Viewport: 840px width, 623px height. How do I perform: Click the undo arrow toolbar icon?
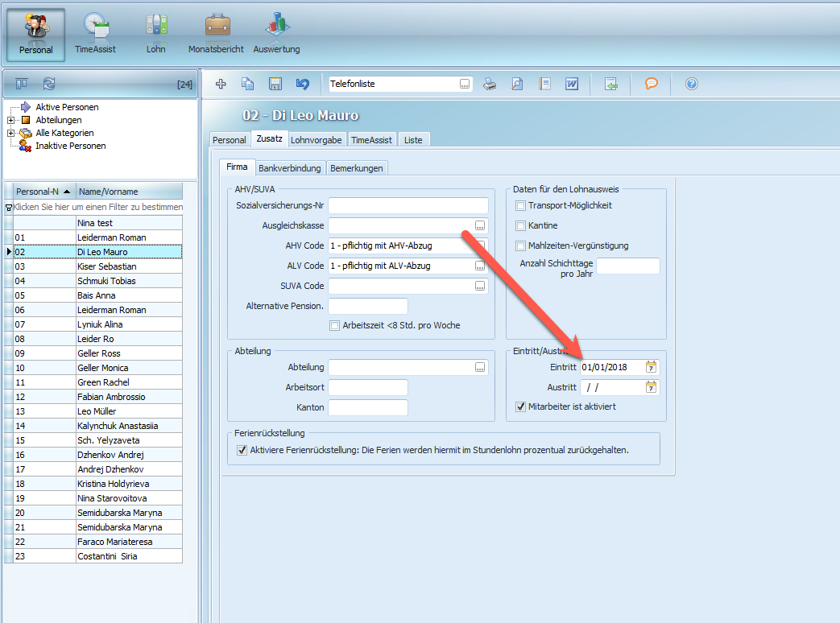[303, 84]
